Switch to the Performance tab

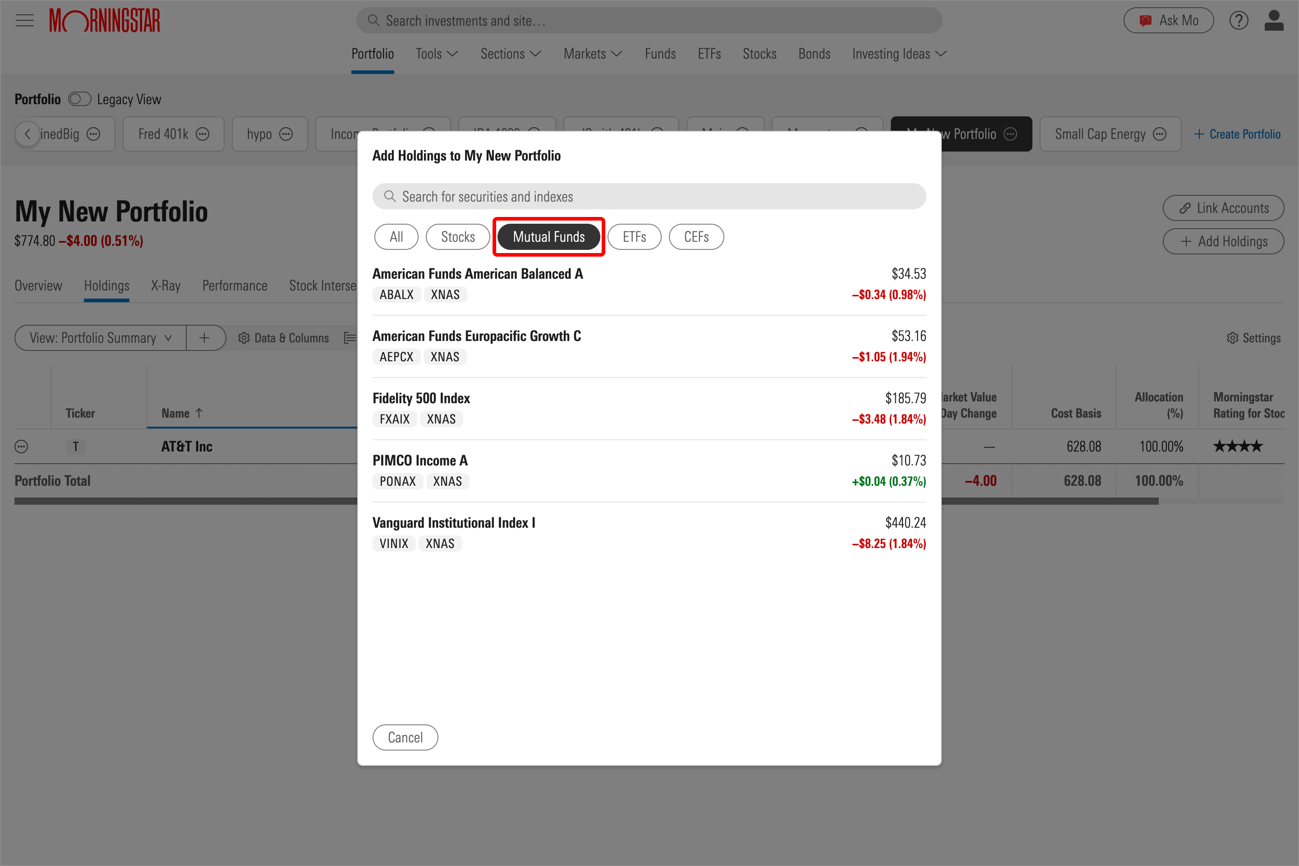[235, 286]
